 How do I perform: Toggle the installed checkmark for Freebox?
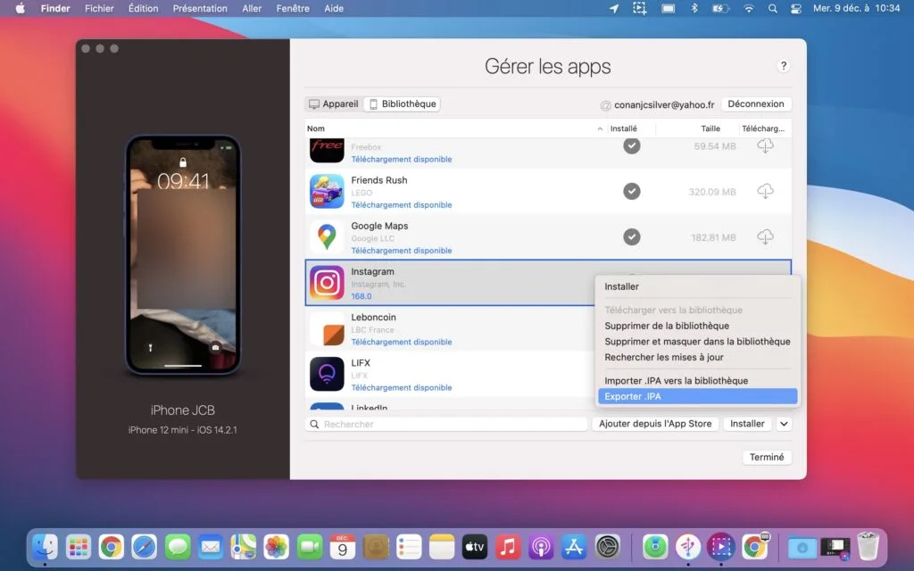(632, 145)
